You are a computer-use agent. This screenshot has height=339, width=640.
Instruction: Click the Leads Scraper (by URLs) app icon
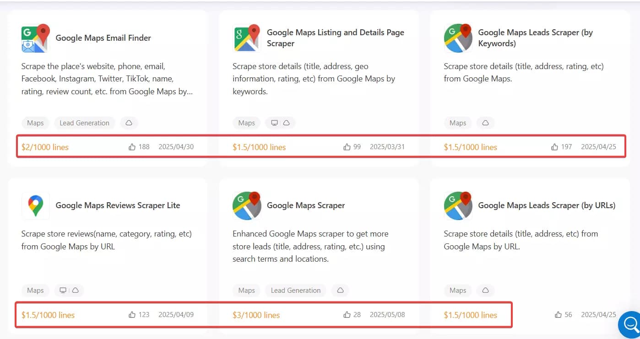(x=458, y=205)
